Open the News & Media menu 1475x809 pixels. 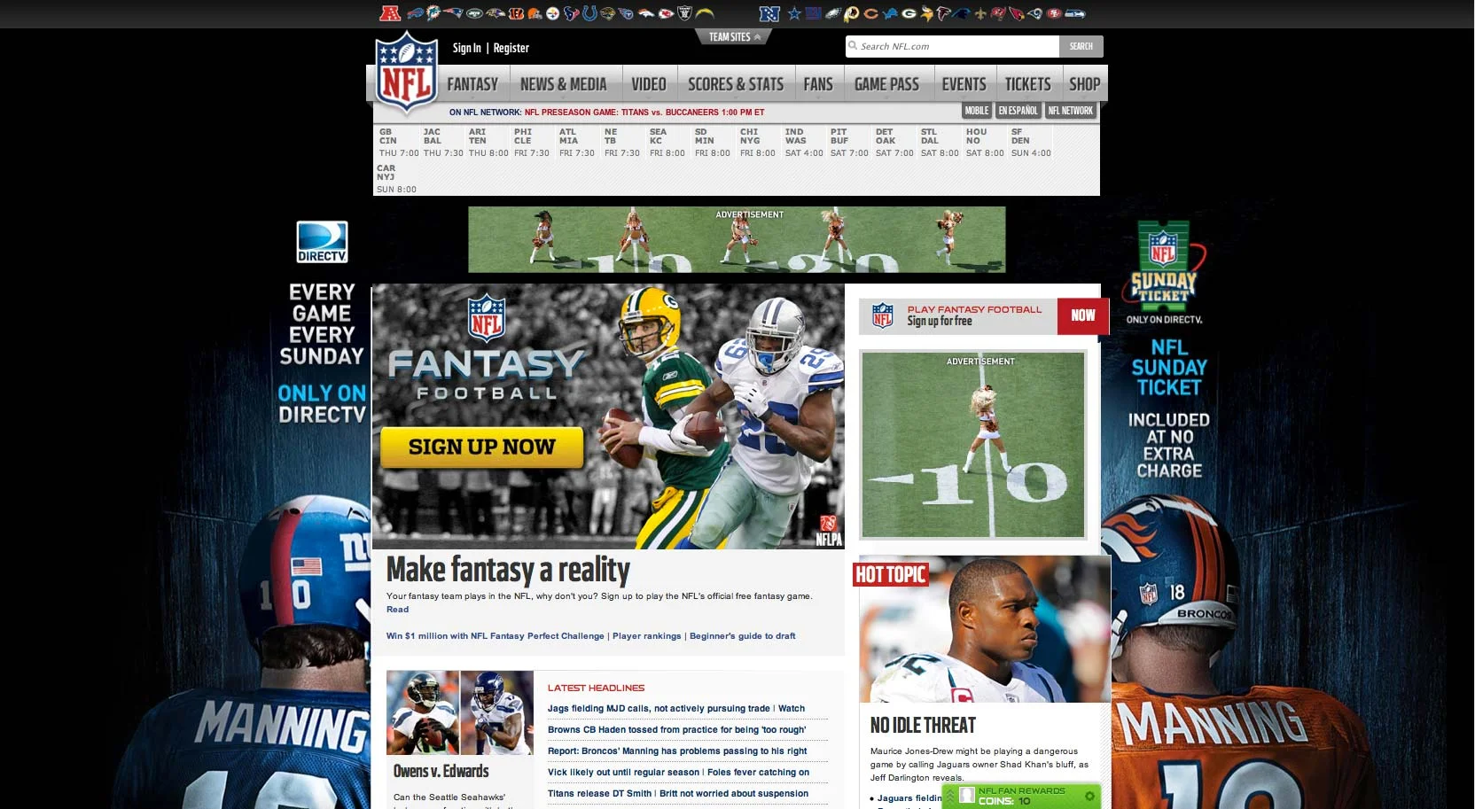pyautogui.click(x=564, y=84)
